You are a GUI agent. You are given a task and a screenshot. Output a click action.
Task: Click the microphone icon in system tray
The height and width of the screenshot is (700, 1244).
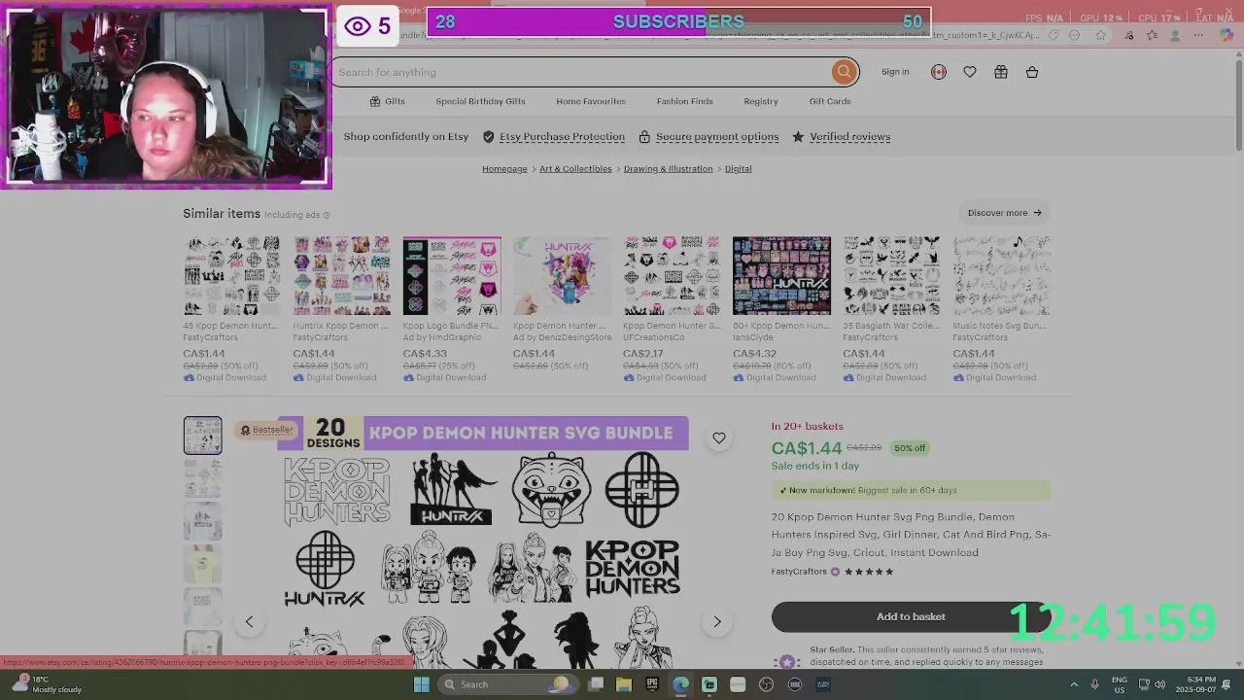point(1095,684)
